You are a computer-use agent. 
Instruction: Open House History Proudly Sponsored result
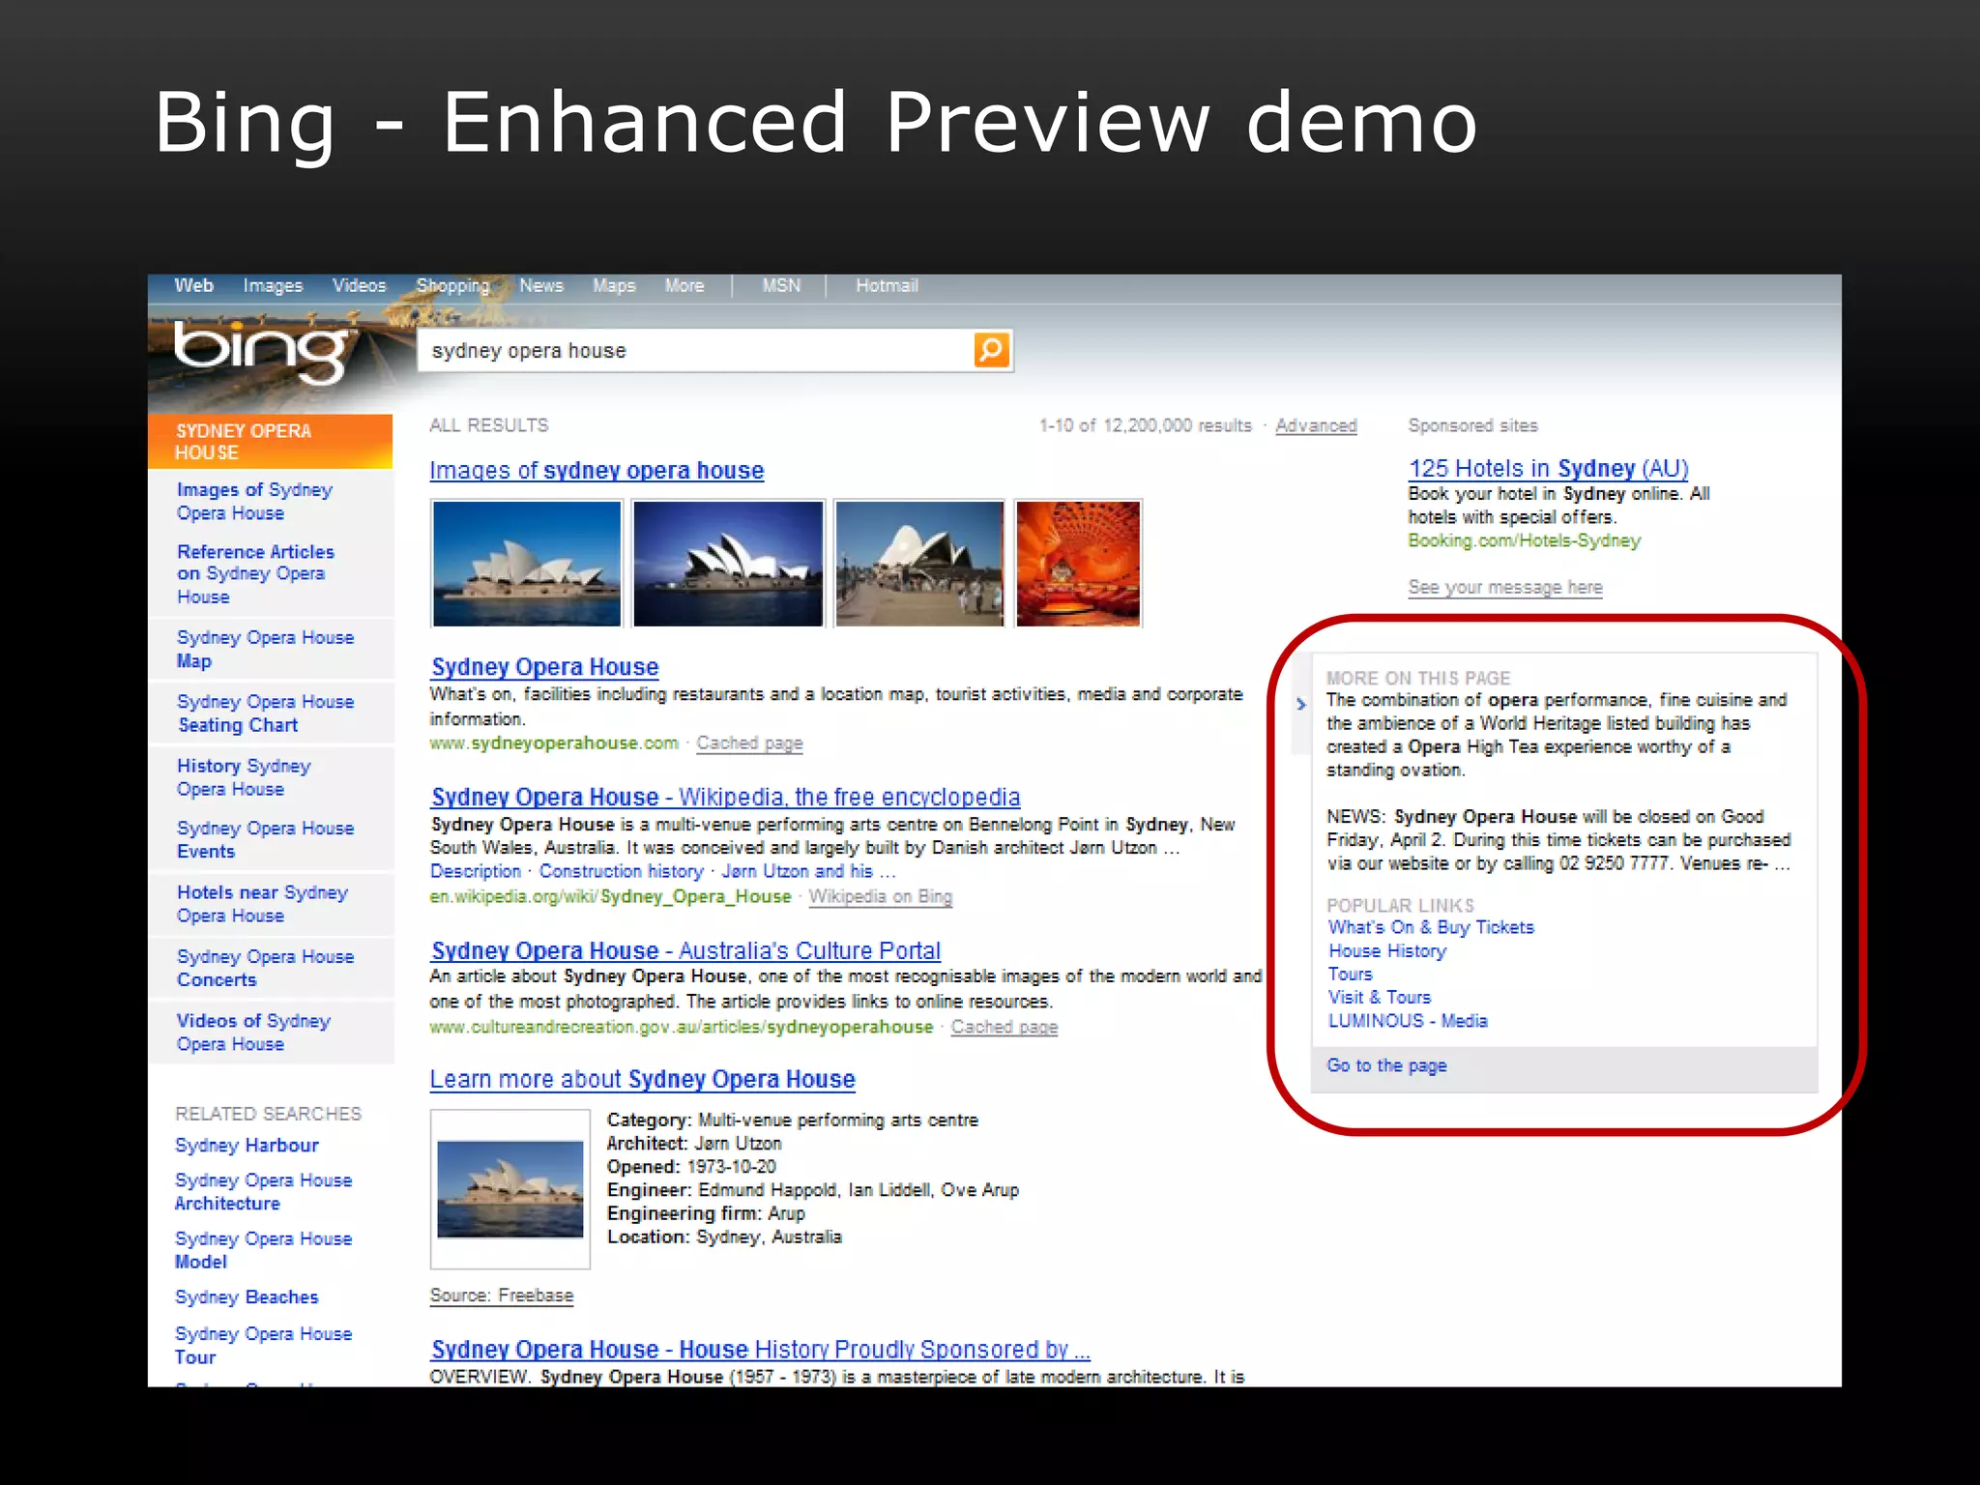[x=760, y=1350]
